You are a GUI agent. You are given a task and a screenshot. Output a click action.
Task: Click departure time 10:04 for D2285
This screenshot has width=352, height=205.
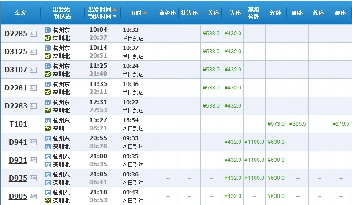(x=98, y=30)
